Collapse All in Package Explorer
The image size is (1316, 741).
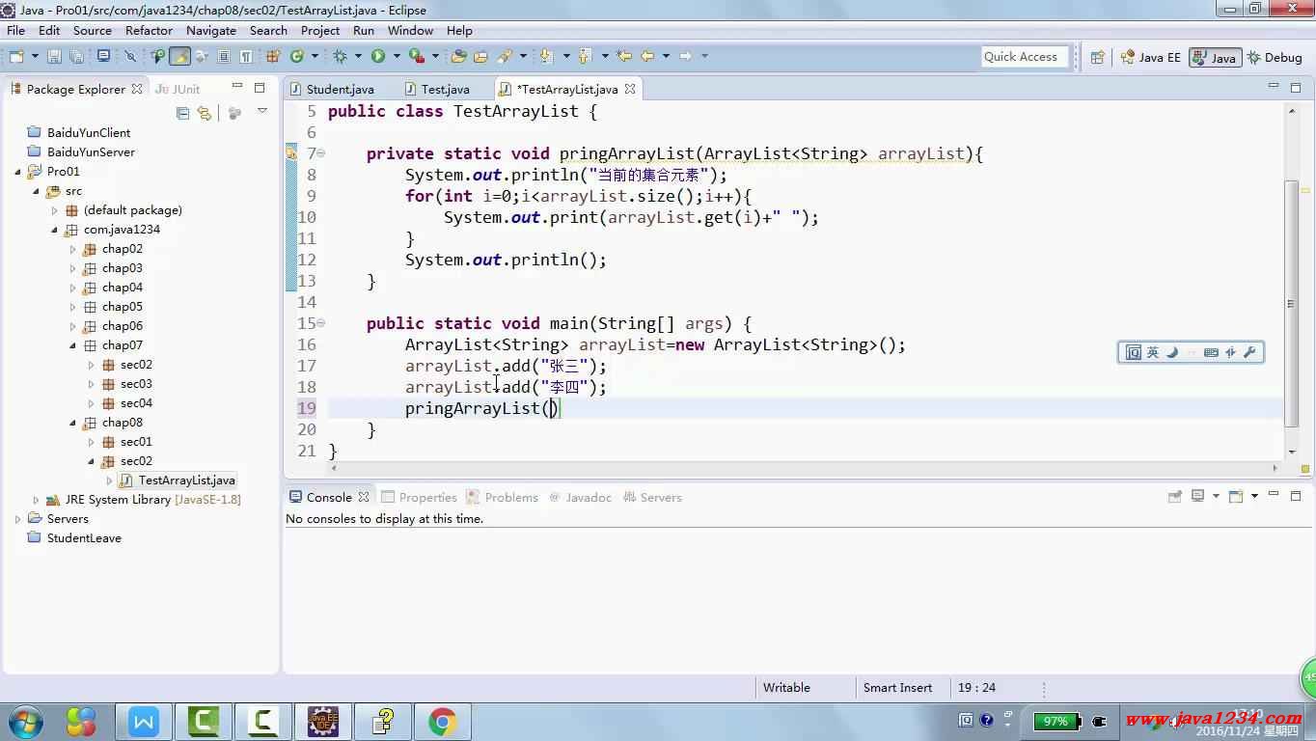pos(182,113)
